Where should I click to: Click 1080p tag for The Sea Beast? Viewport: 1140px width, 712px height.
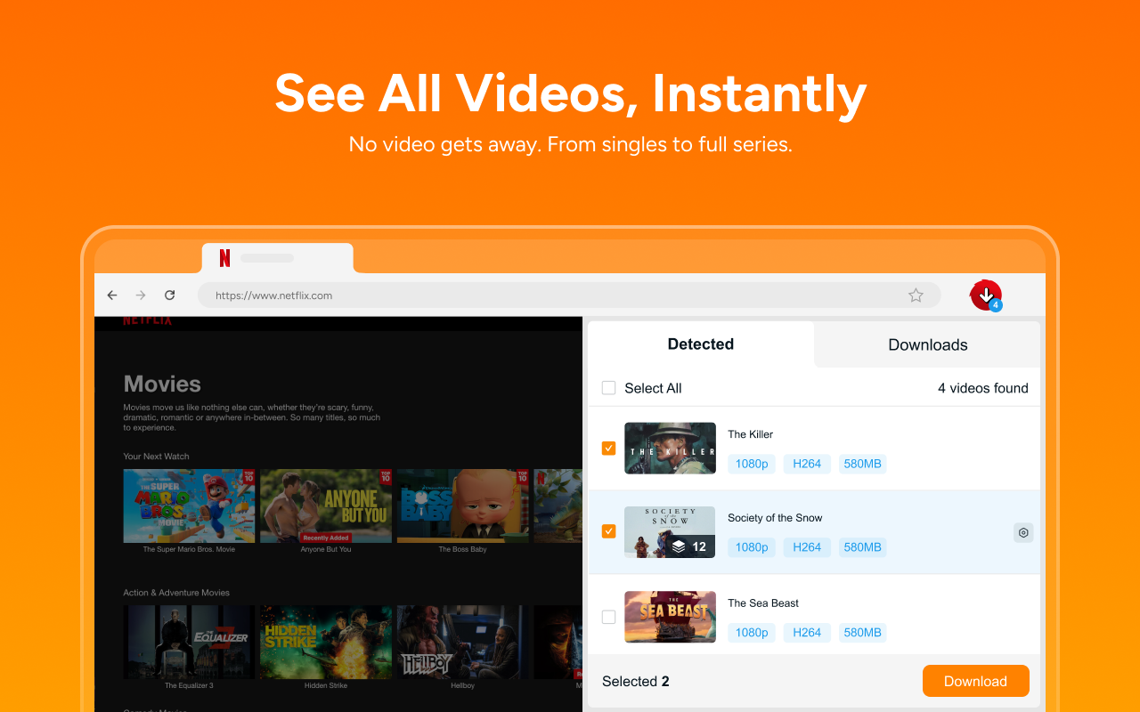pos(752,633)
